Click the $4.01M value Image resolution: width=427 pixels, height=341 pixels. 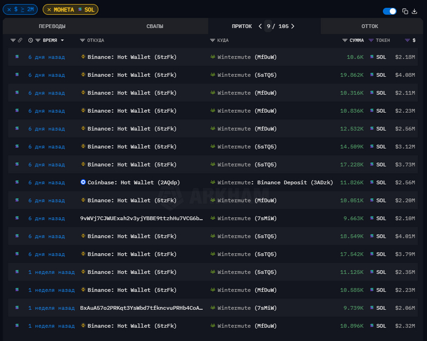(405, 236)
